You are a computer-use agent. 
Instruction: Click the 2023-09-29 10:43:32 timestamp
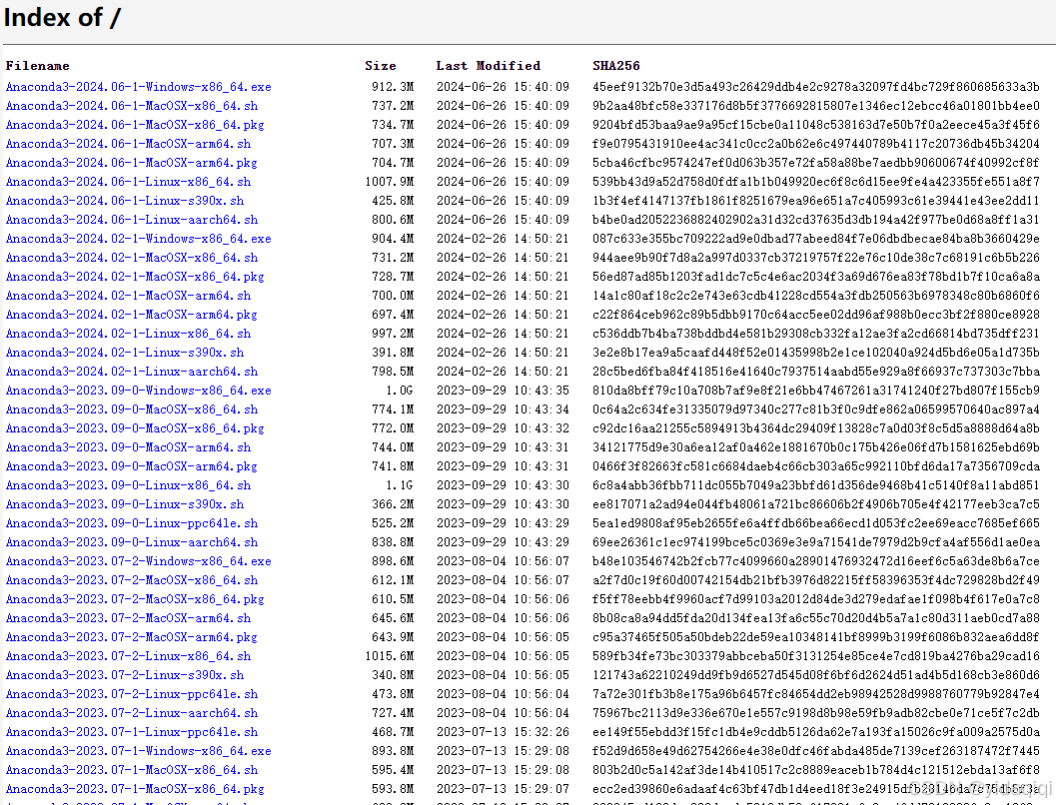pos(503,428)
